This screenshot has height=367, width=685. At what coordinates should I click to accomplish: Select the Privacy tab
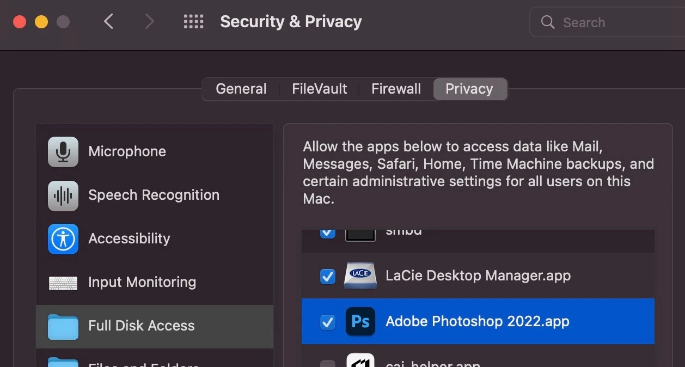click(469, 89)
